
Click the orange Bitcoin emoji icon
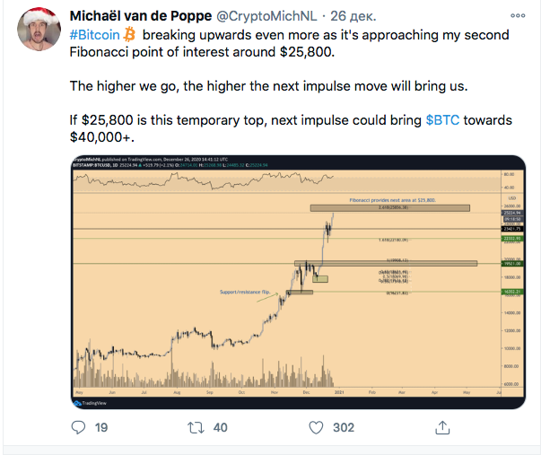(x=130, y=34)
